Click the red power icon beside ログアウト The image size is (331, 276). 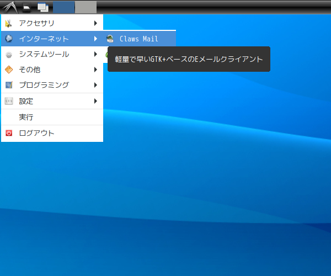[9, 133]
